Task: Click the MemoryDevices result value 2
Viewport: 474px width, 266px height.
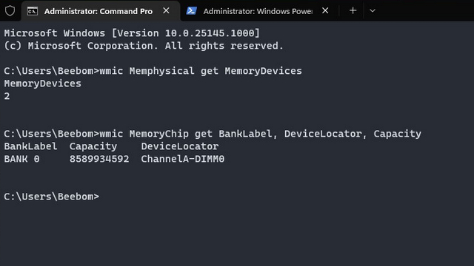Action: [x=7, y=96]
